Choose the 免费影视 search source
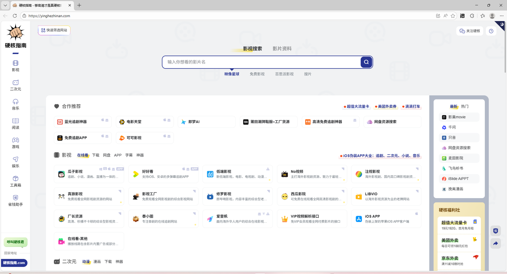This screenshot has width=507, height=274. click(257, 74)
